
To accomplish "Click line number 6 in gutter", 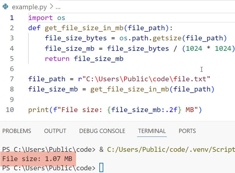I will pyautogui.click(x=12, y=69).
